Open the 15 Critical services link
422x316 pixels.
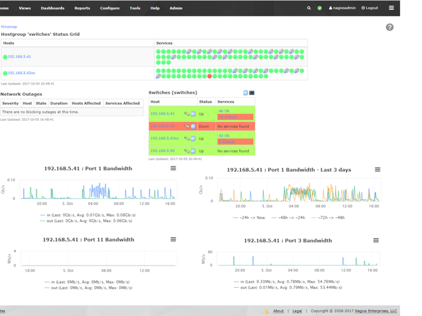point(228,117)
